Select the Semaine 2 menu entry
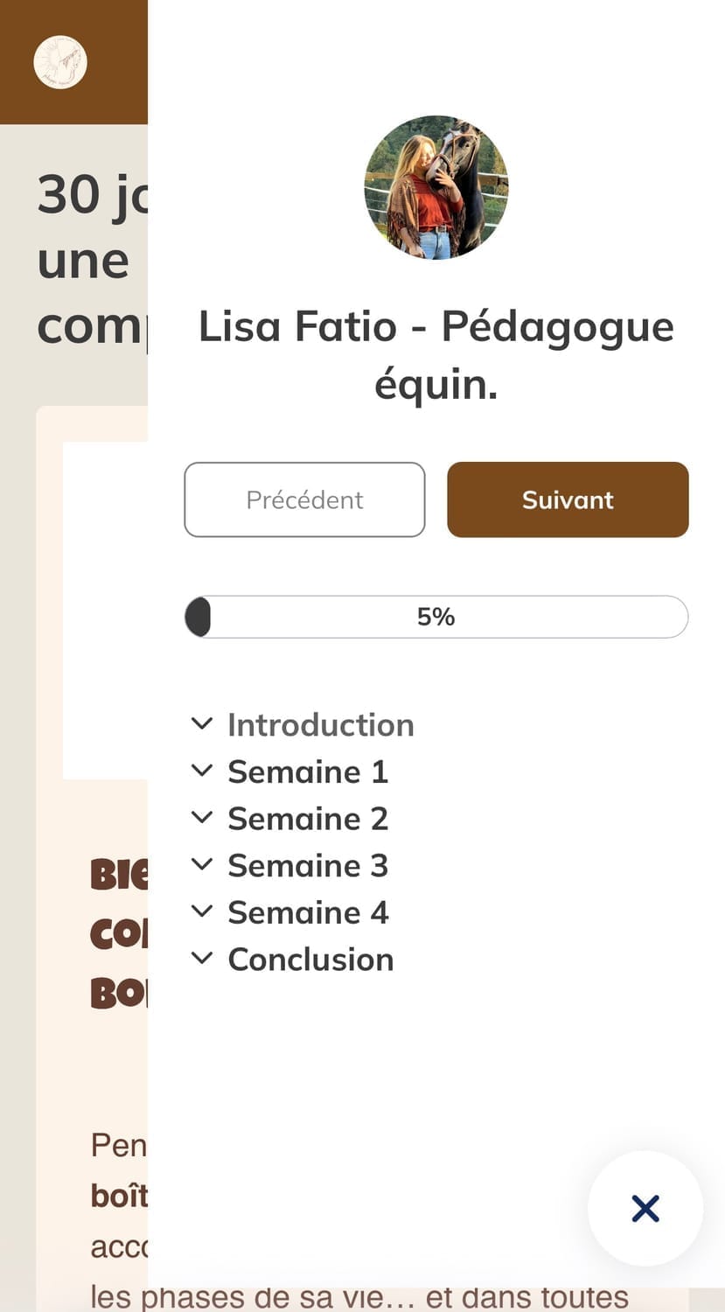The image size is (725, 1312). 308,819
